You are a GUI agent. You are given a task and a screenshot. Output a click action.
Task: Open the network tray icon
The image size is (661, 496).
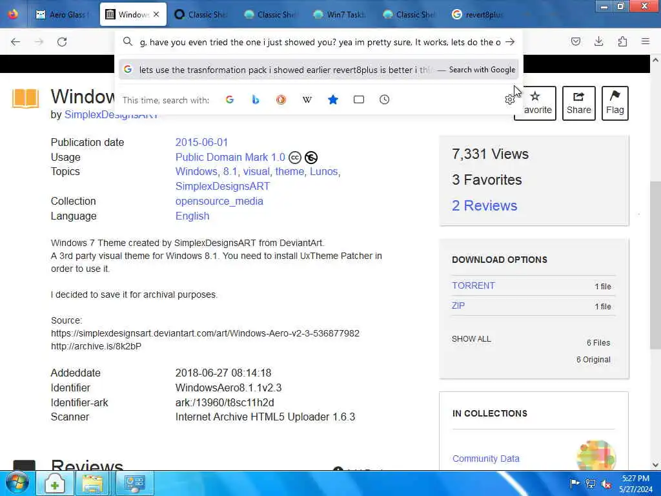pyautogui.click(x=591, y=483)
